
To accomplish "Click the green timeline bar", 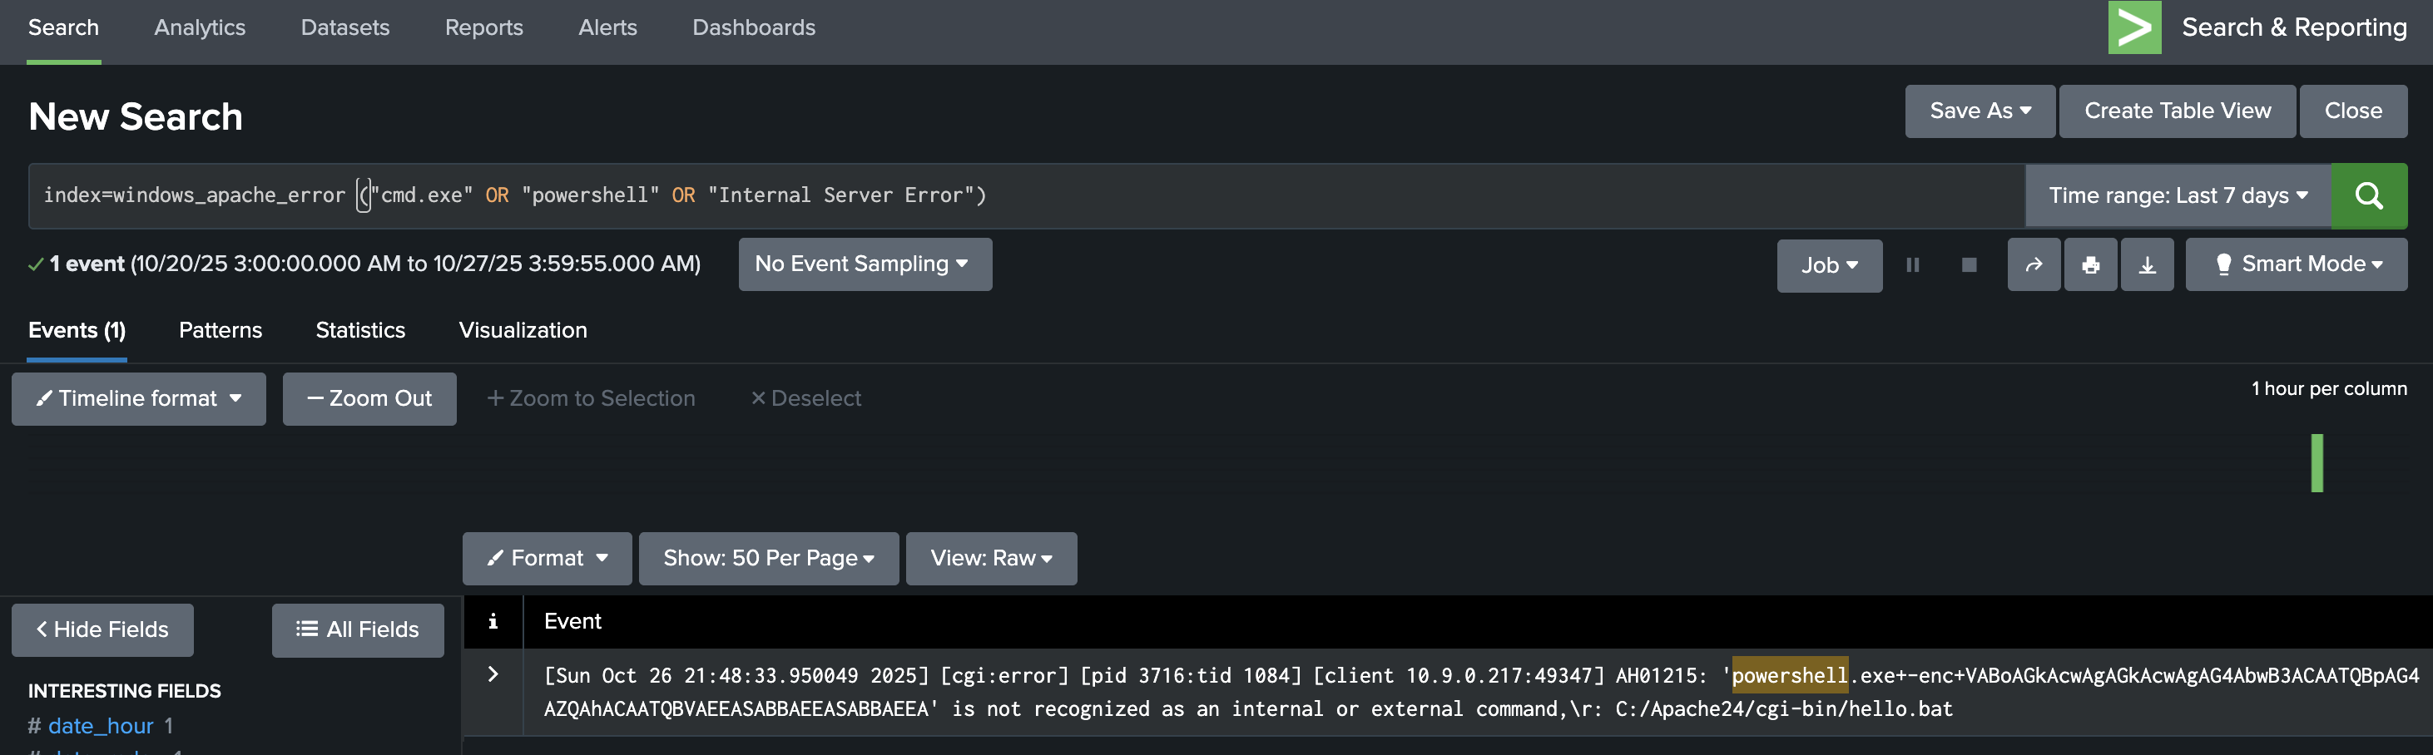I will point(2316,462).
